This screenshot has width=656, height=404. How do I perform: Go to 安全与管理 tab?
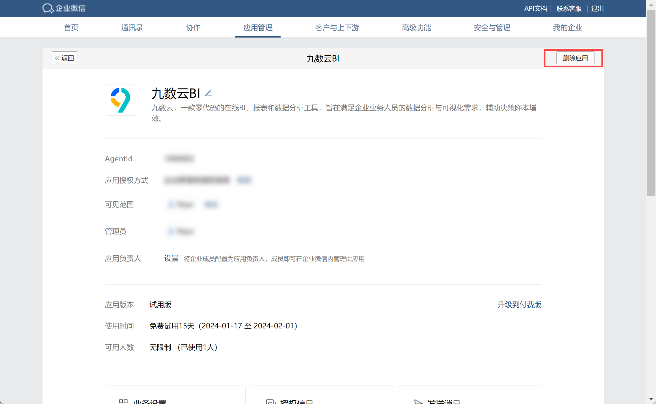[492, 27]
